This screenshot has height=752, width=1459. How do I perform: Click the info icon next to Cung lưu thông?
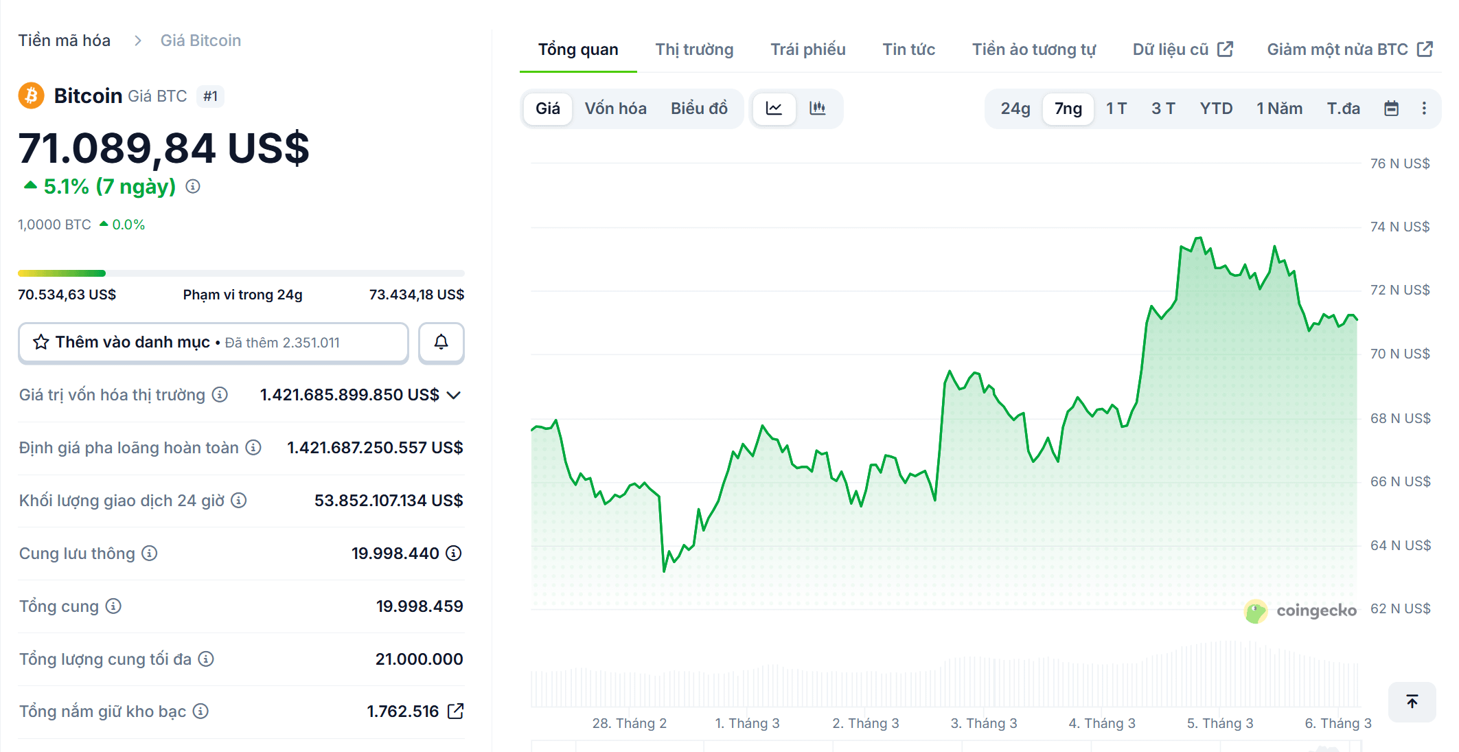[x=150, y=554]
